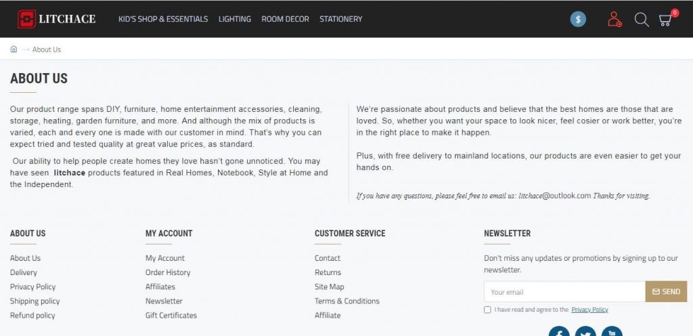Open the Facebook social icon

(x=559, y=331)
